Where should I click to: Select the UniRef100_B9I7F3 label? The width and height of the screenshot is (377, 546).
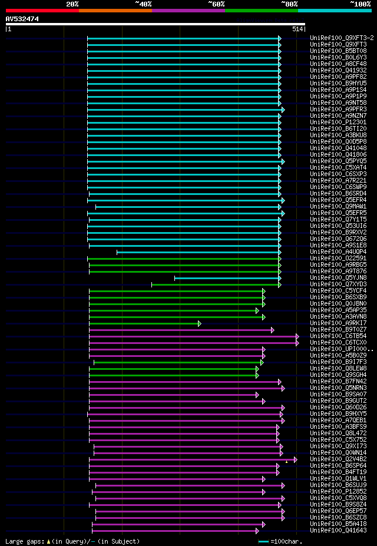click(x=338, y=363)
